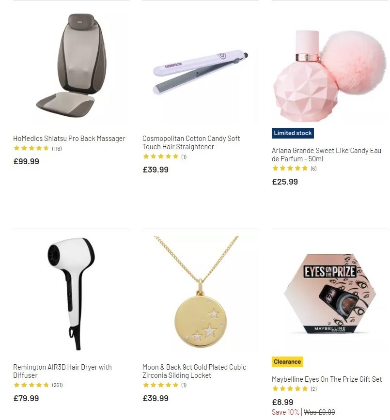Open Moon & Back Gold Plated Locket title
The height and width of the screenshot is (420, 390).
(x=194, y=371)
